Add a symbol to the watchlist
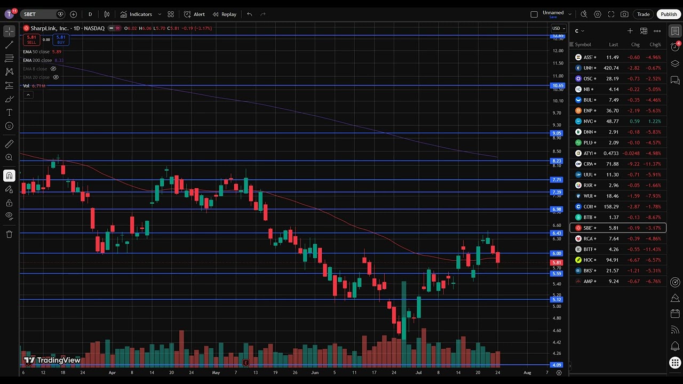 [630, 31]
